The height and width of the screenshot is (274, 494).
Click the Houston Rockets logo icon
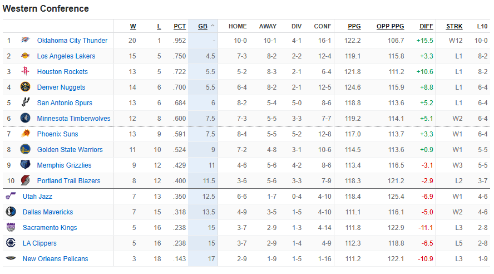25,72
